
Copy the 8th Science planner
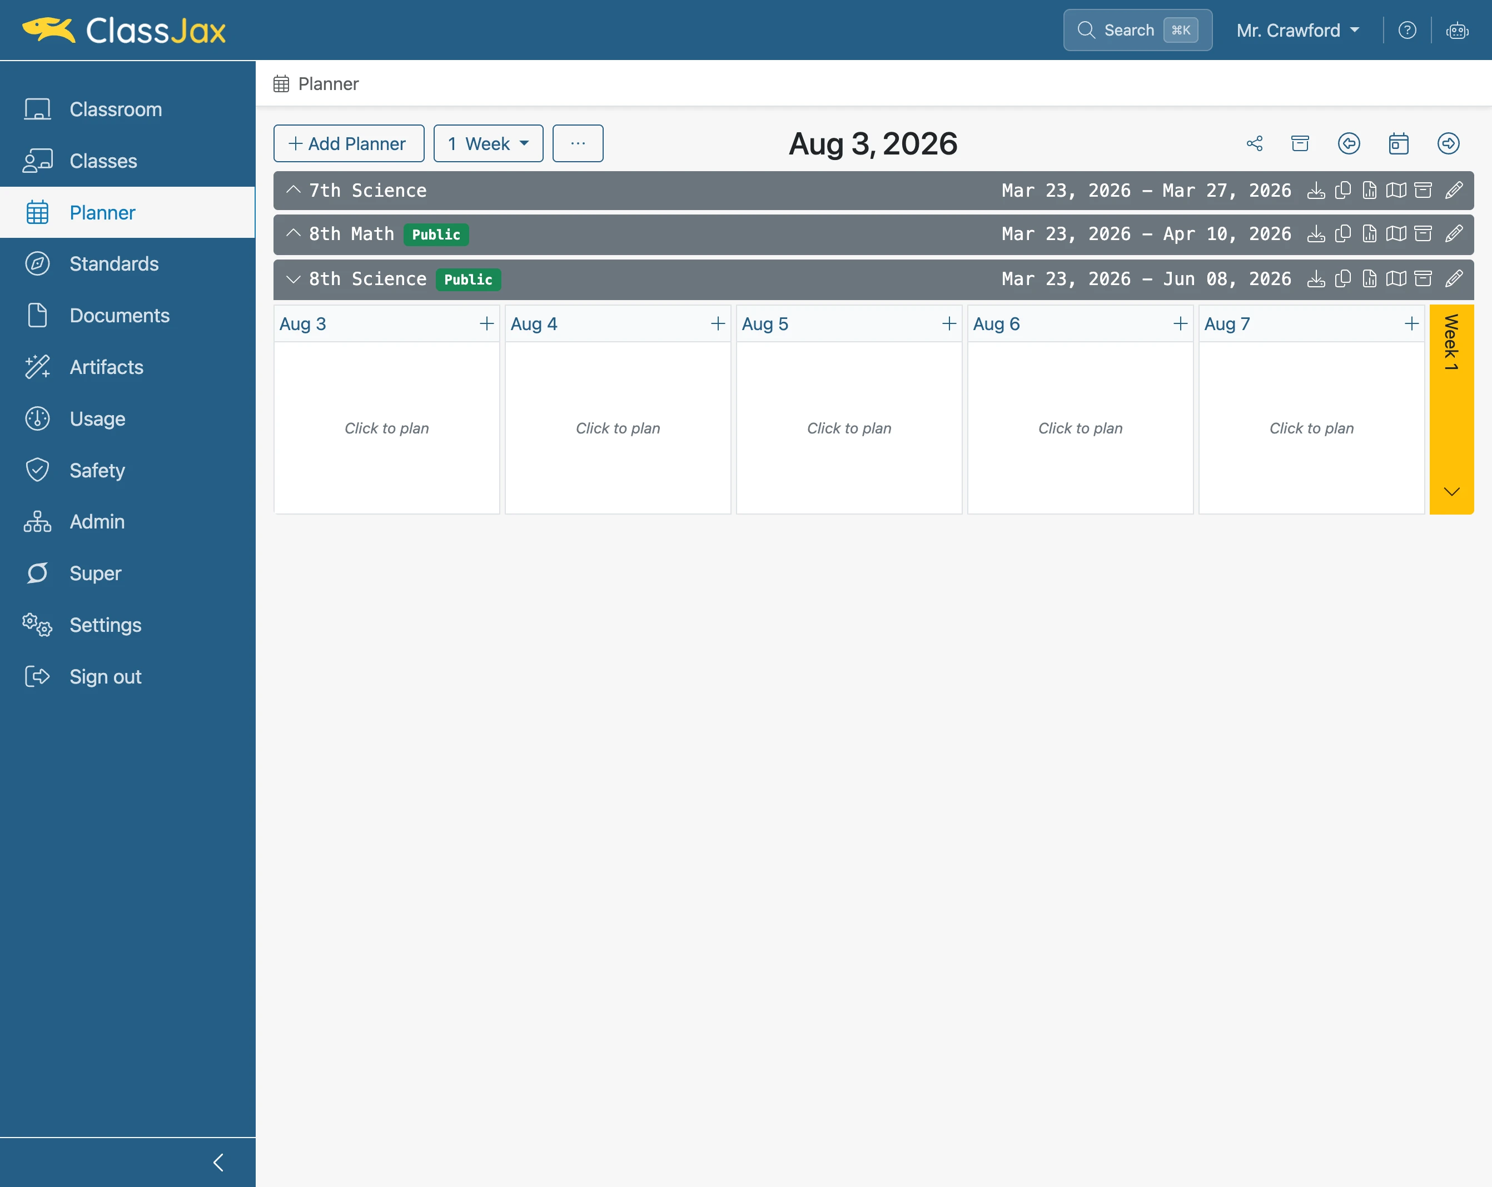click(1342, 279)
